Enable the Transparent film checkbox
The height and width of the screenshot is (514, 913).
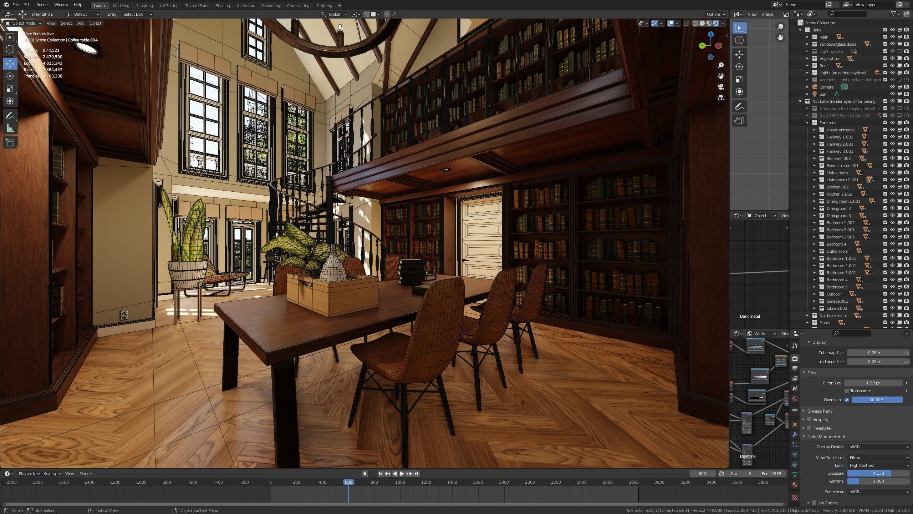[847, 391]
